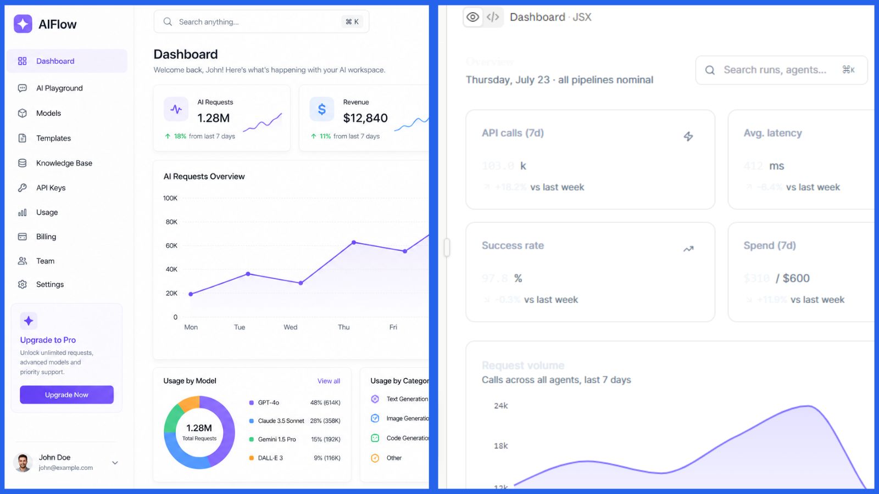
Task: Click the Upgrade Now button
Action: point(66,395)
